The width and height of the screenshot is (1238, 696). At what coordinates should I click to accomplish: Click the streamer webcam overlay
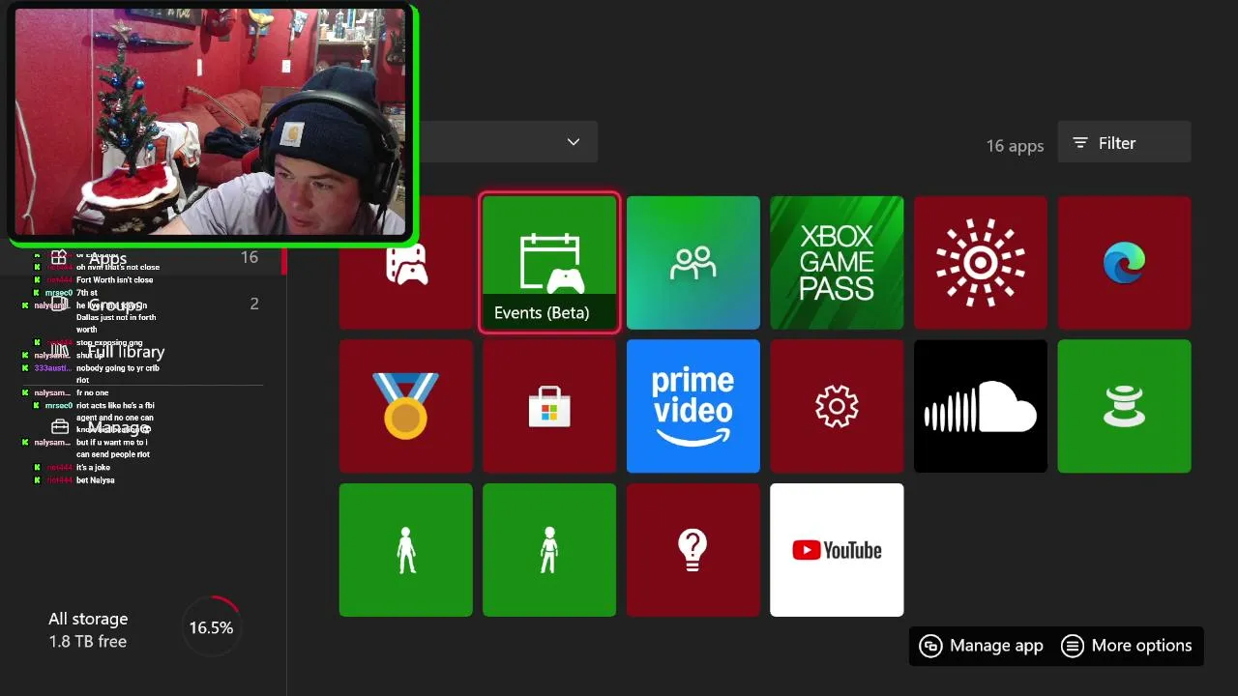click(212, 122)
